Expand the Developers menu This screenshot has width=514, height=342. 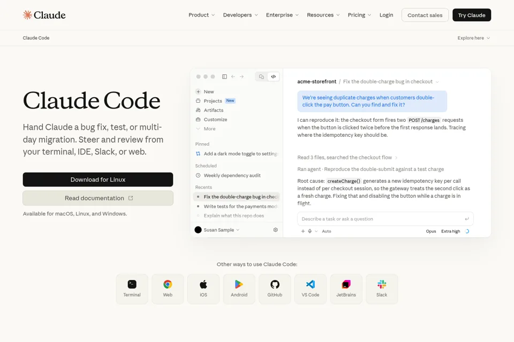coord(240,15)
